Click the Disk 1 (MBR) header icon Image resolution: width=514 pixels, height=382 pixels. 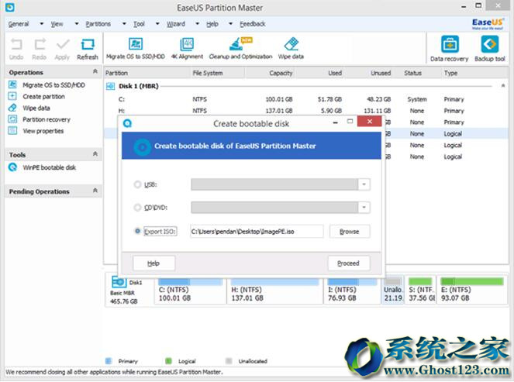pyautogui.click(x=110, y=86)
